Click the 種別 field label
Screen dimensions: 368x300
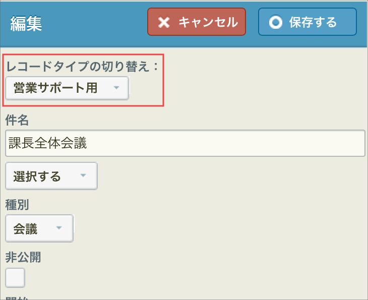pyautogui.click(x=17, y=204)
